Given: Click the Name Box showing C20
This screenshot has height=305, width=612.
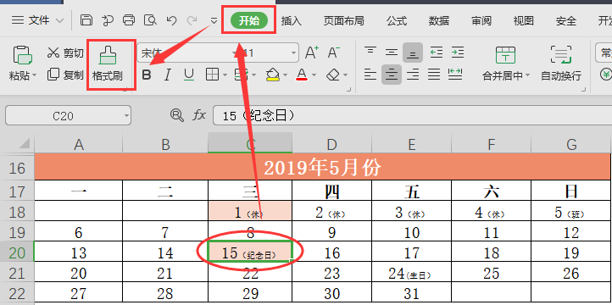Looking at the screenshot, I should tap(69, 115).
